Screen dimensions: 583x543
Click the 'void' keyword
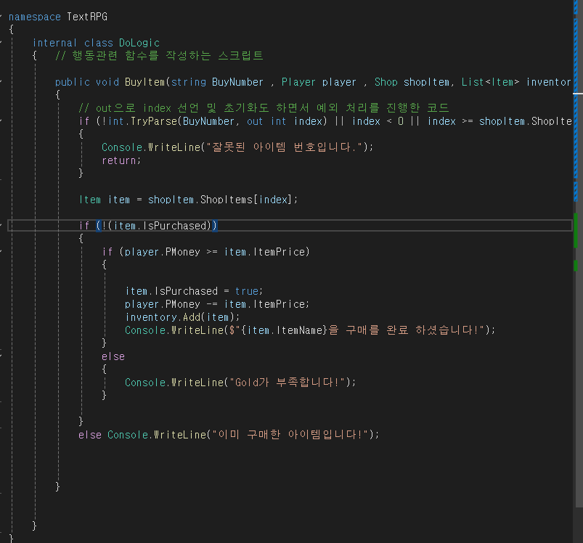[x=107, y=82]
